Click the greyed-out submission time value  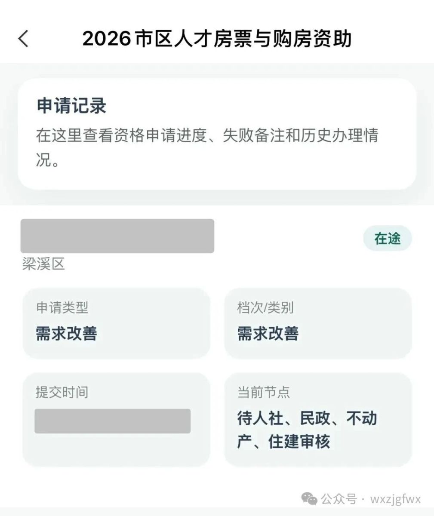tap(112, 421)
